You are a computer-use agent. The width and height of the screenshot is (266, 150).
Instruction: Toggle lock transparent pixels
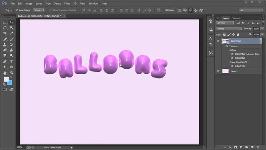click(x=224, y=35)
